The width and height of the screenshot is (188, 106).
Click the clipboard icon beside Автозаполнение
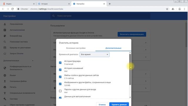tap(5, 30)
